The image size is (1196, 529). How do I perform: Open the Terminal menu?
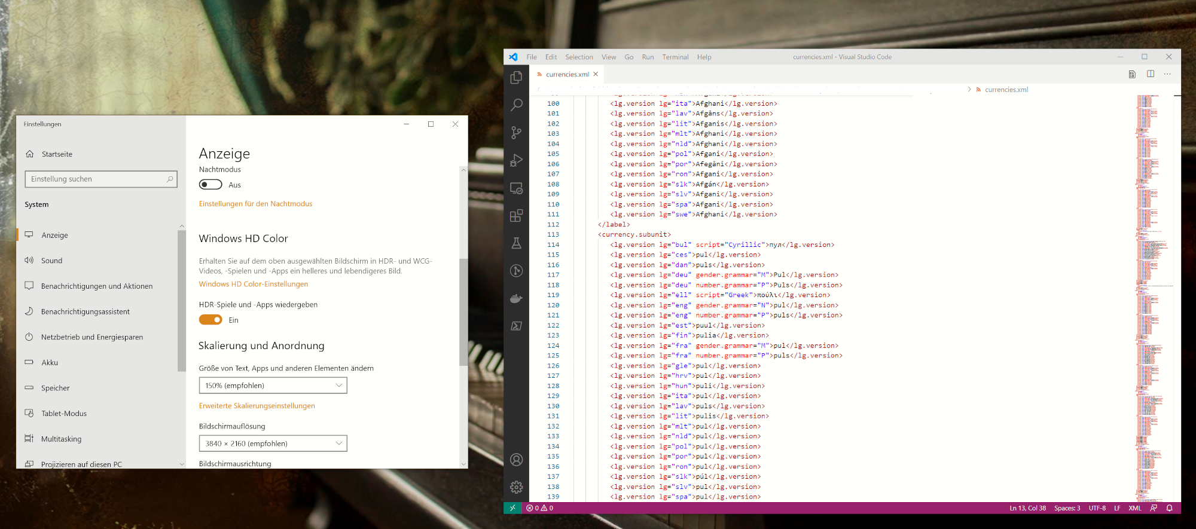click(x=675, y=57)
